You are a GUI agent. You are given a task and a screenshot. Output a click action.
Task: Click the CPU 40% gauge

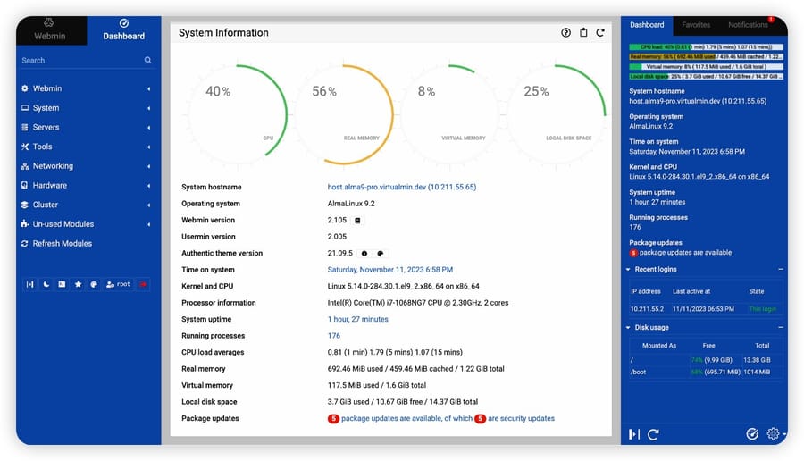tap(238, 114)
